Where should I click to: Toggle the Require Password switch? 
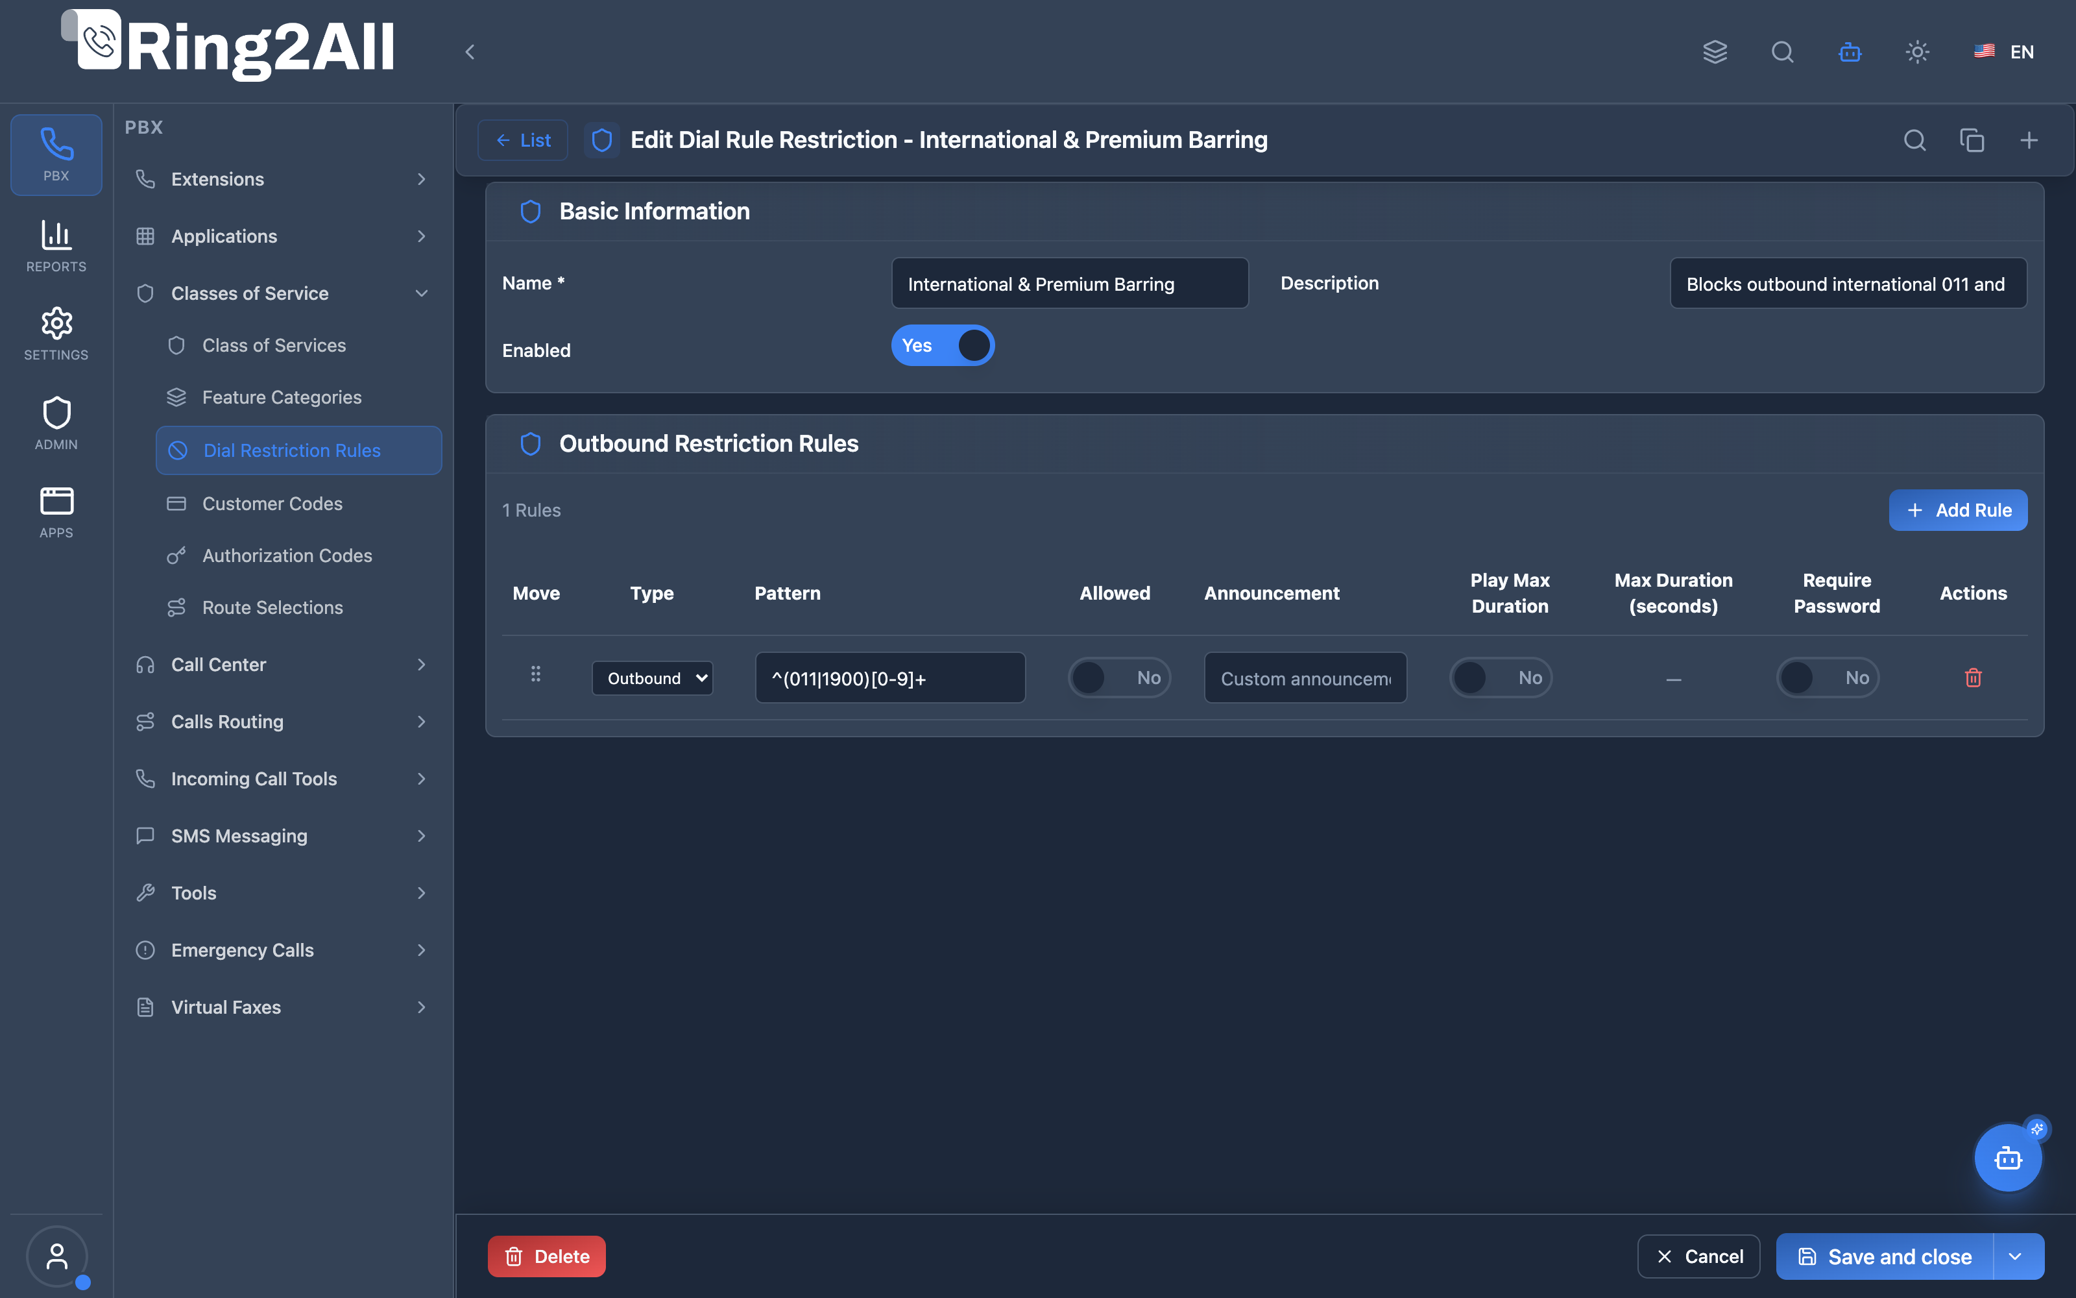pyautogui.click(x=1828, y=678)
